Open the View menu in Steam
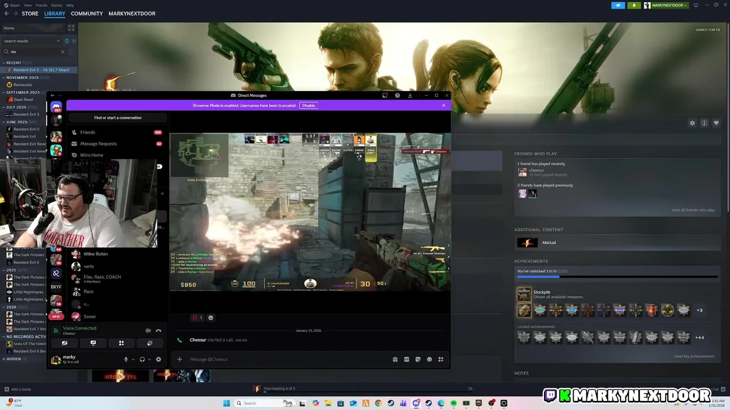730x410 pixels. coord(28,5)
